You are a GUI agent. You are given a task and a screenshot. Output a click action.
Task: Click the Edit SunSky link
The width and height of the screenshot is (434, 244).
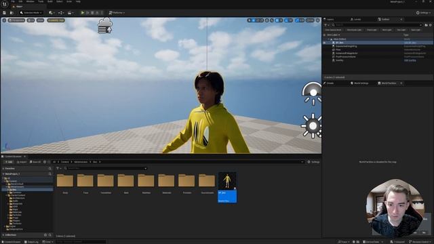(x=410, y=60)
